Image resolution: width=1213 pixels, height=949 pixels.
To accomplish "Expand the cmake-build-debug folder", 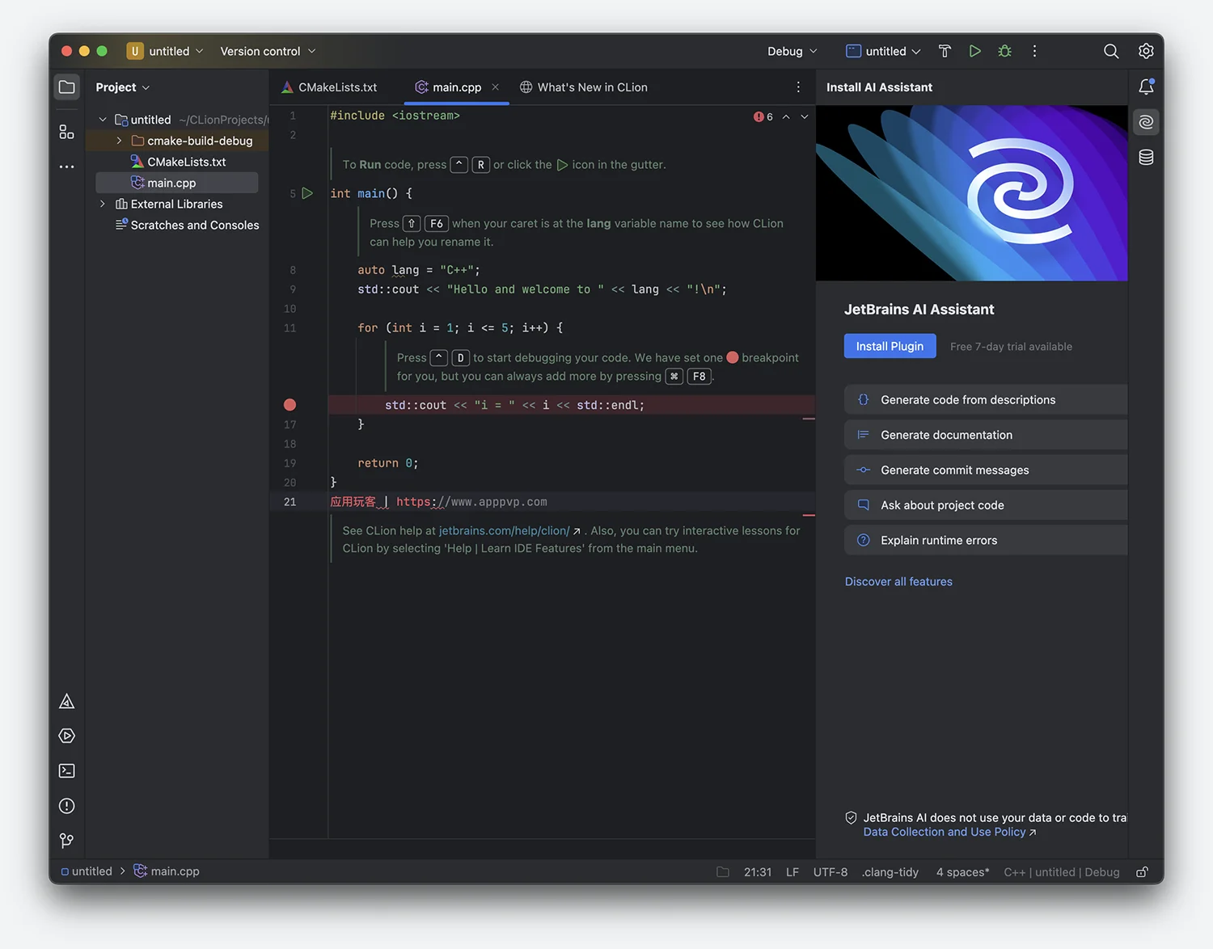I will (119, 141).
